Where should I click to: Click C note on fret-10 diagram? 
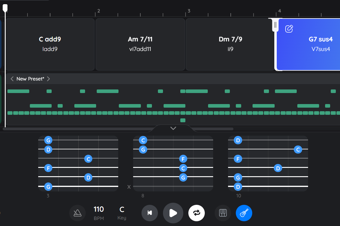tap(298, 149)
